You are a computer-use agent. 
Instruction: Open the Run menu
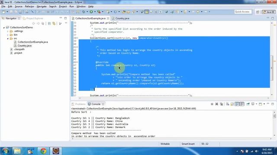coord(71,6)
